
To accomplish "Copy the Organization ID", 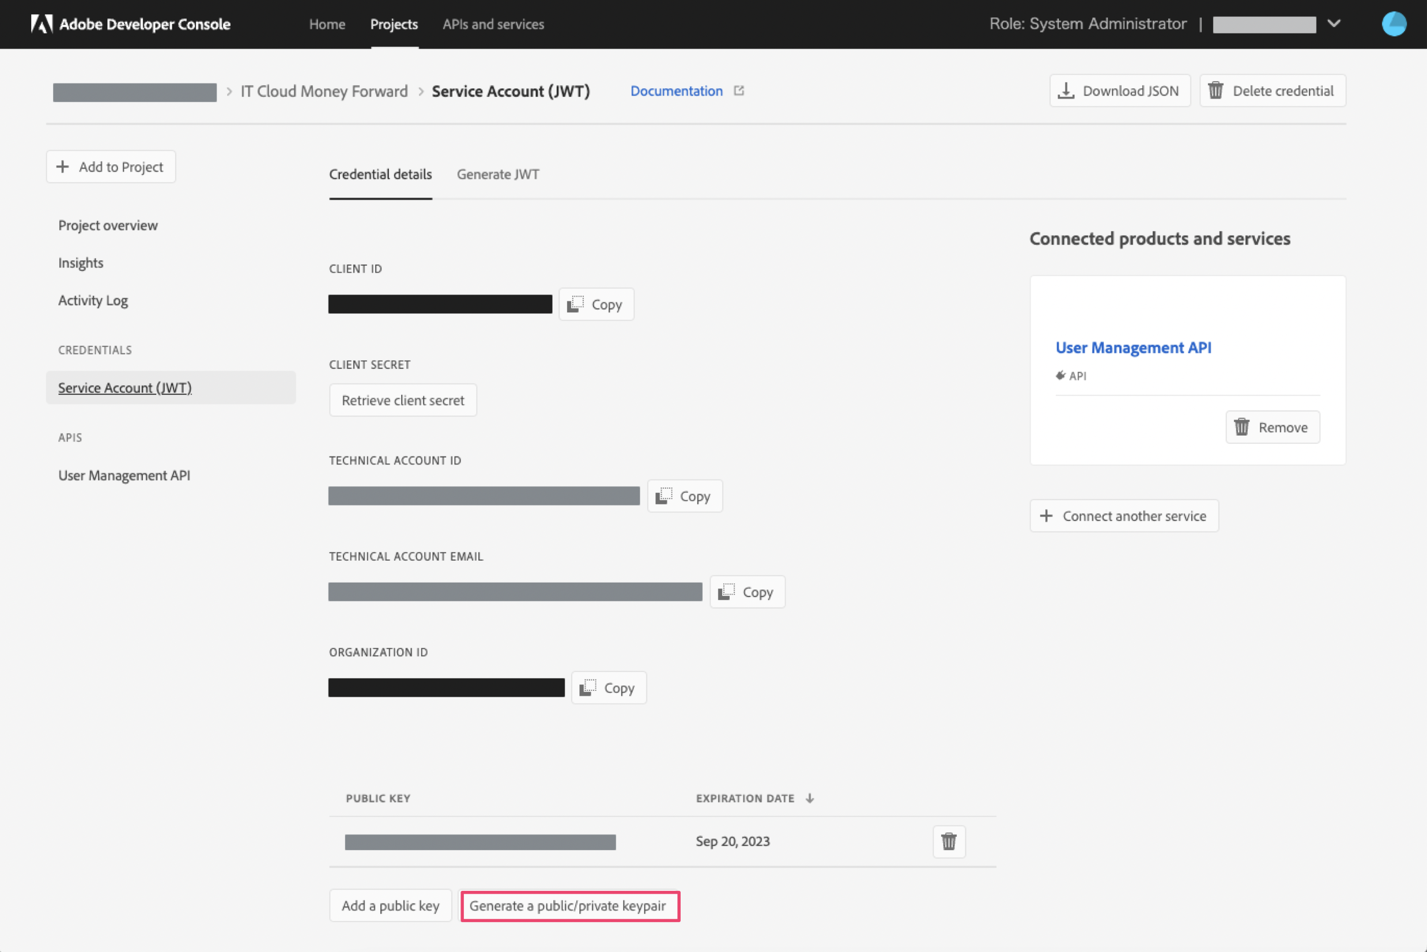I will [609, 688].
